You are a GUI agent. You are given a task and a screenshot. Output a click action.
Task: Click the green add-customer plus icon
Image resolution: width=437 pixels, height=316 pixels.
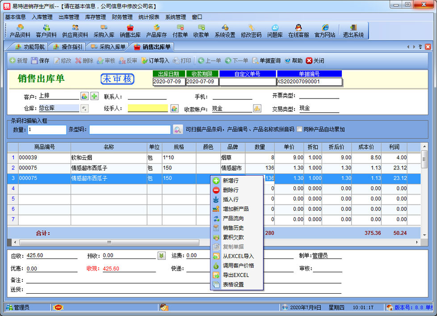click(94, 96)
